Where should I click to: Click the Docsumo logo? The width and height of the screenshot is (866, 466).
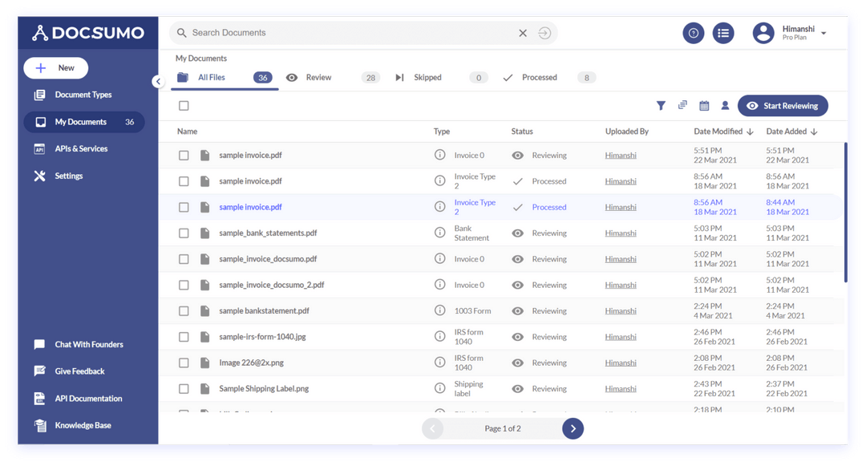(x=86, y=33)
